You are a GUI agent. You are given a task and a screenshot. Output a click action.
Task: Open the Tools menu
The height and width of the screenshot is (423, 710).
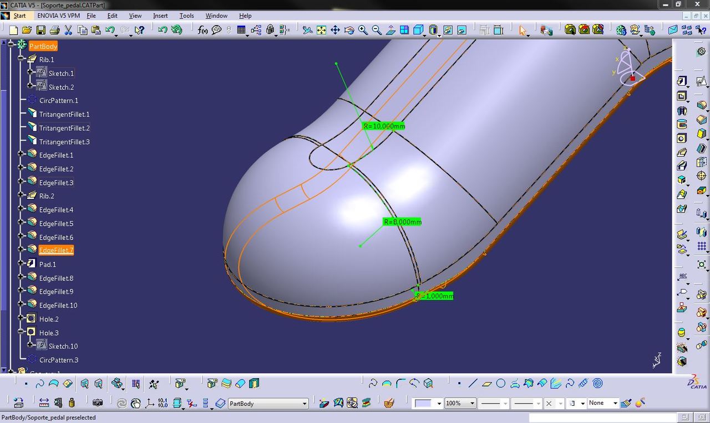tap(186, 16)
